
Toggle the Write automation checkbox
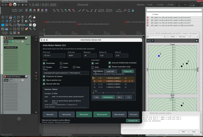click(x=93, y=67)
